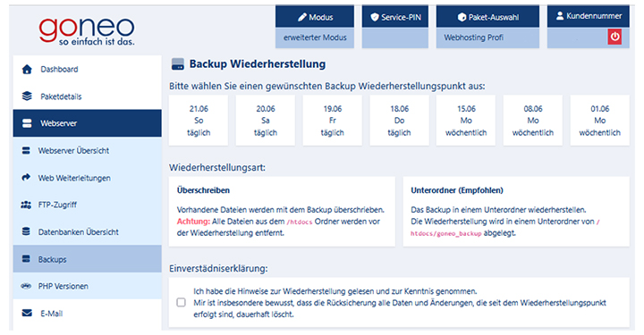Viewport: 644px width, 335px height.
Task: Click the cube icon beside Paket-Auswahl
Action: coord(462,17)
